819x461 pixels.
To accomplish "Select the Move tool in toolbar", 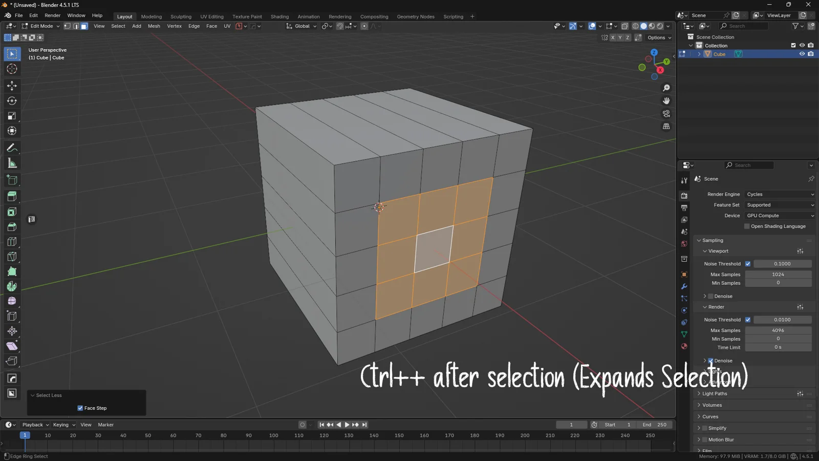I will [x=12, y=86].
